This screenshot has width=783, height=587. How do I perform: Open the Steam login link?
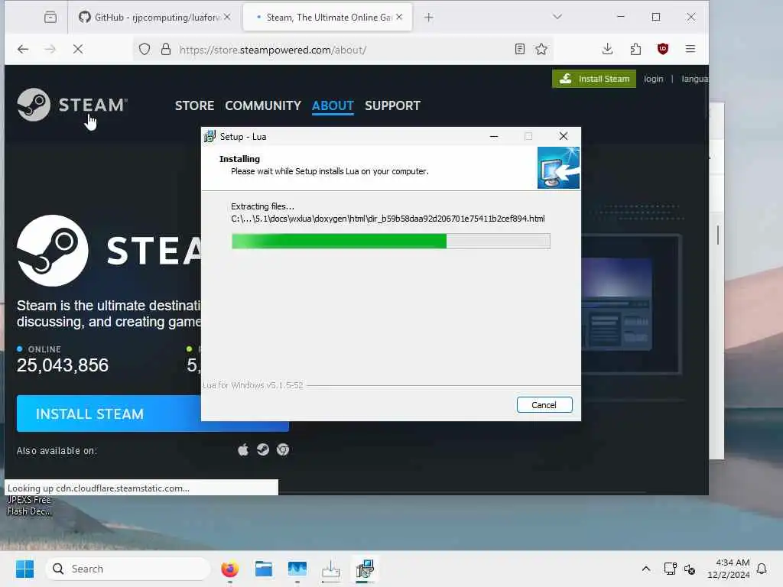pyautogui.click(x=653, y=79)
